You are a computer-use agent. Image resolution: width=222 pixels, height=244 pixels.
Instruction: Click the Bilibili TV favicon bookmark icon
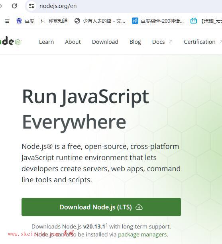pos(194,21)
